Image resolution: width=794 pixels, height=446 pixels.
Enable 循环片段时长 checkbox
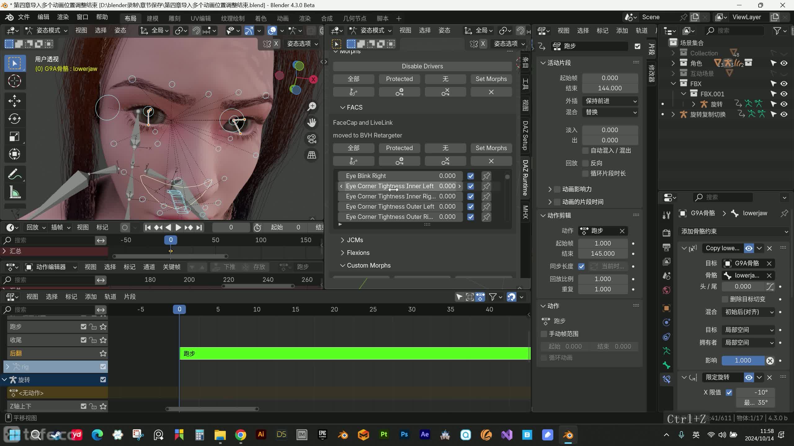click(585, 173)
